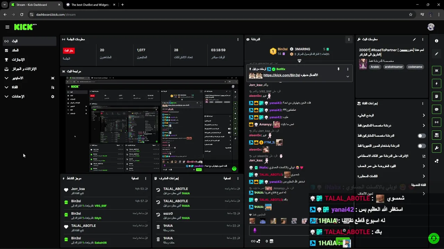Toggle emotes-only chat switch
Viewport: 444px width, 249px height.
421,146
